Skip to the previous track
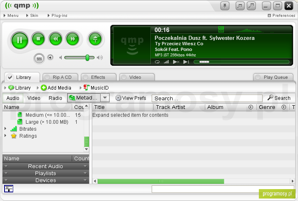 click(56, 39)
